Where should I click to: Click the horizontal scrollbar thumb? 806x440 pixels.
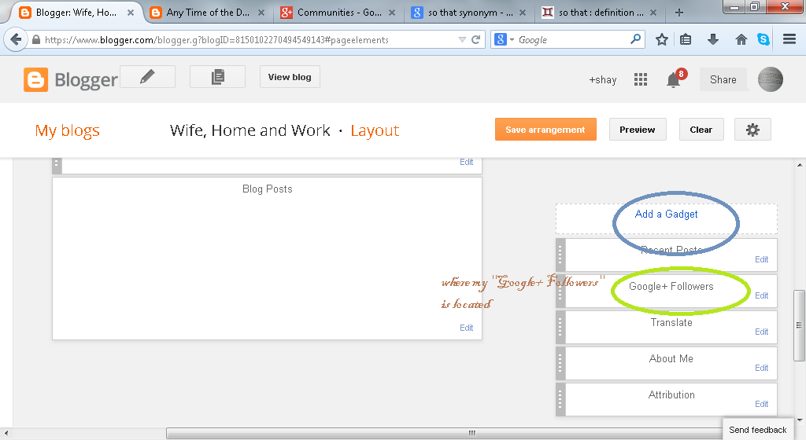[471, 434]
